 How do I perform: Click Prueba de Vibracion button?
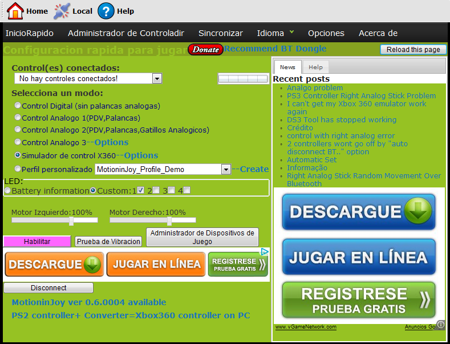coord(108,241)
